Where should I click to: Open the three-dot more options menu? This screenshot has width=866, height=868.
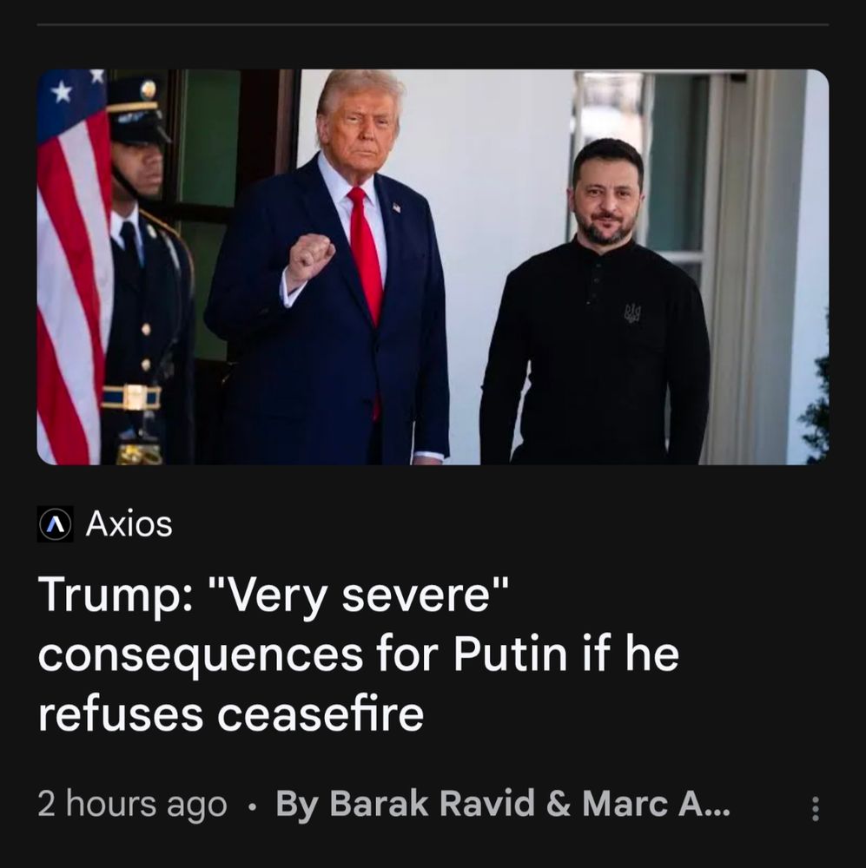[x=815, y=808]
